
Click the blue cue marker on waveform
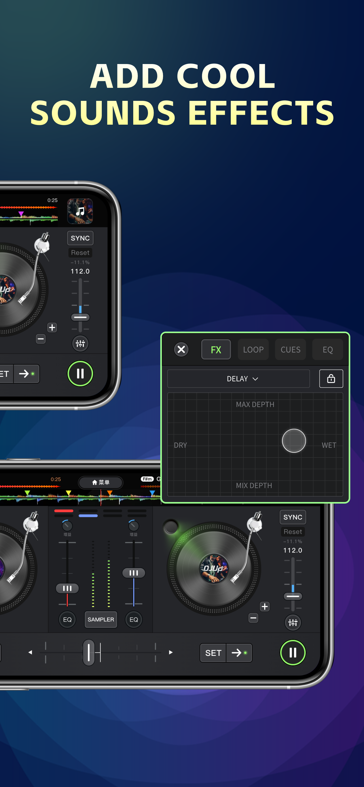click(x=152, y=493)
